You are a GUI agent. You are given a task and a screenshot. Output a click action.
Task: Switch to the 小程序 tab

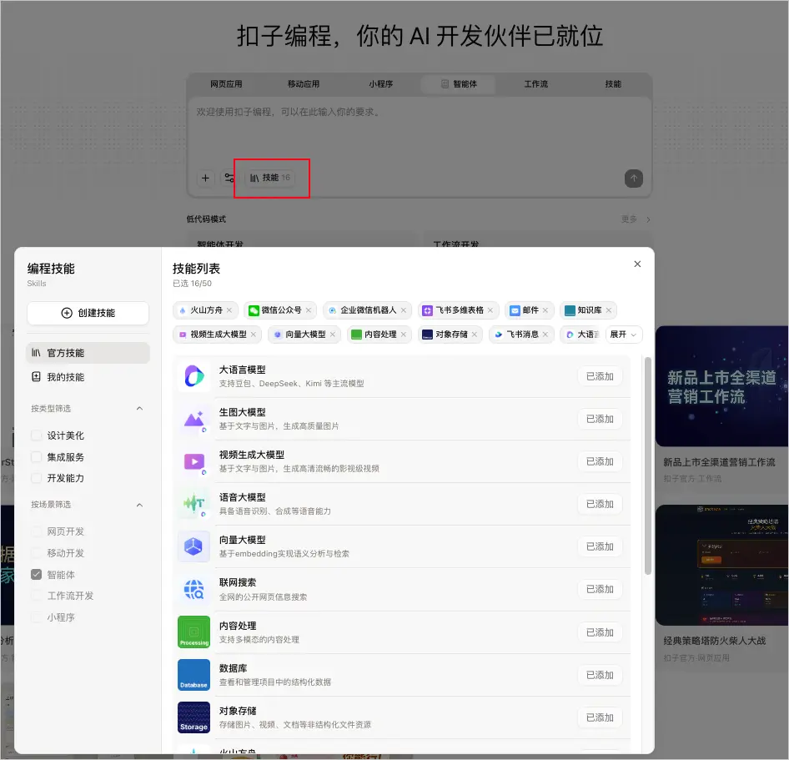[381, 84]
